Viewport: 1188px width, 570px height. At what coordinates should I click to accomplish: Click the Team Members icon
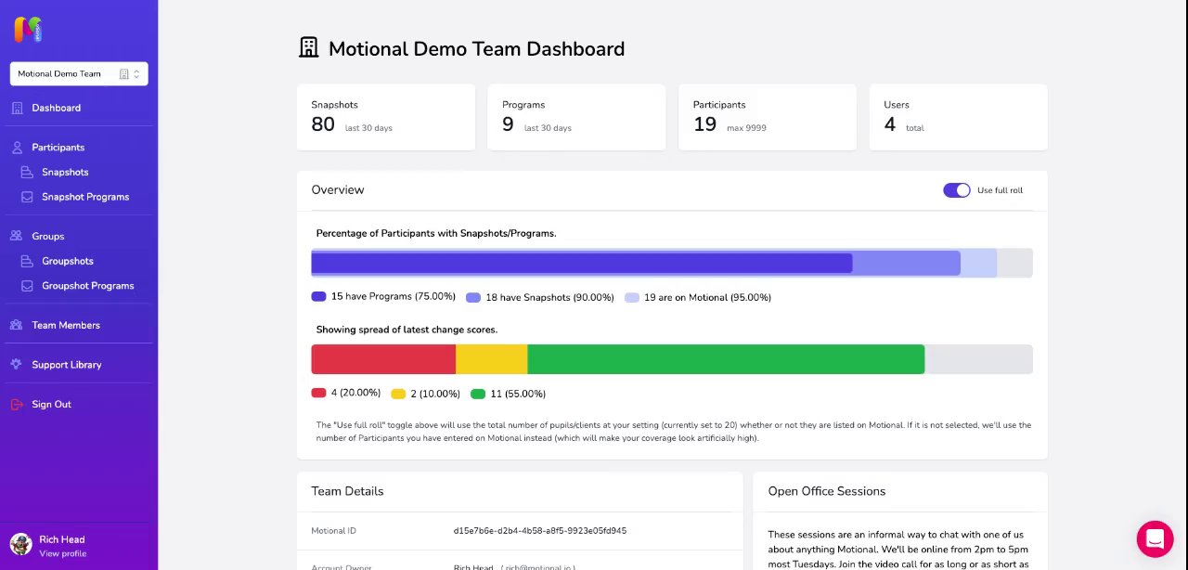pyautogui.click(x=17, y=326)
